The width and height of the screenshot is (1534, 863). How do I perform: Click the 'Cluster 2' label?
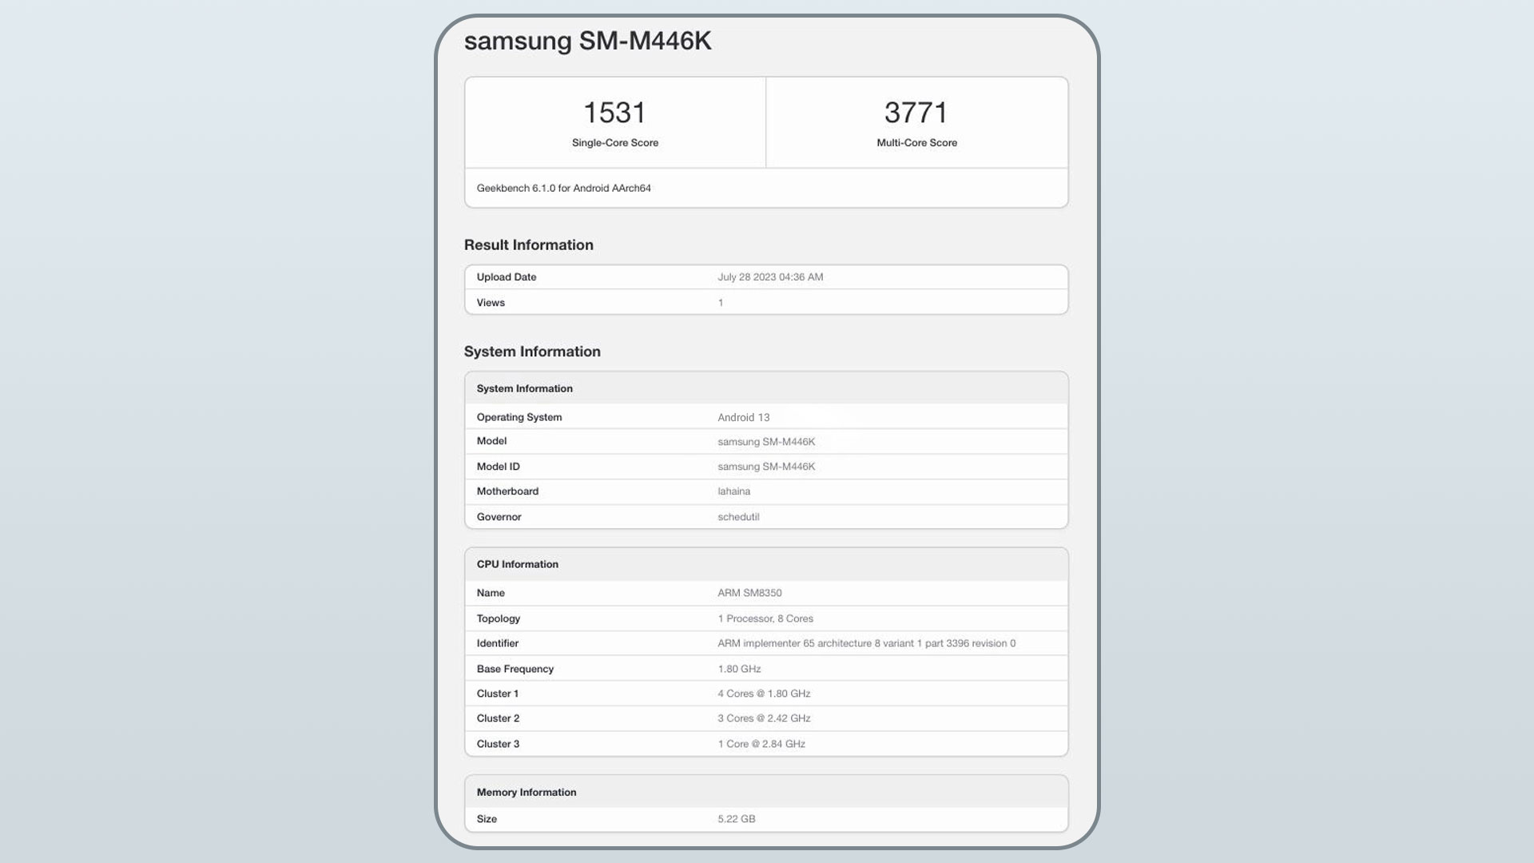(498, 718)
